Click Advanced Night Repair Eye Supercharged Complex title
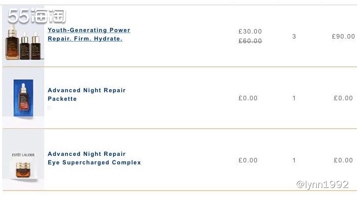Image resolution: width=357 pixels, height=200 pixels. click(x=94, y=158)
